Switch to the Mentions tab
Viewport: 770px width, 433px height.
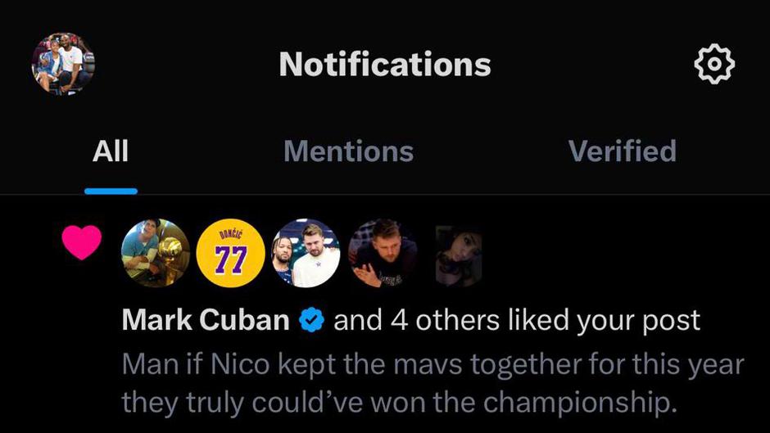point(349,151)
